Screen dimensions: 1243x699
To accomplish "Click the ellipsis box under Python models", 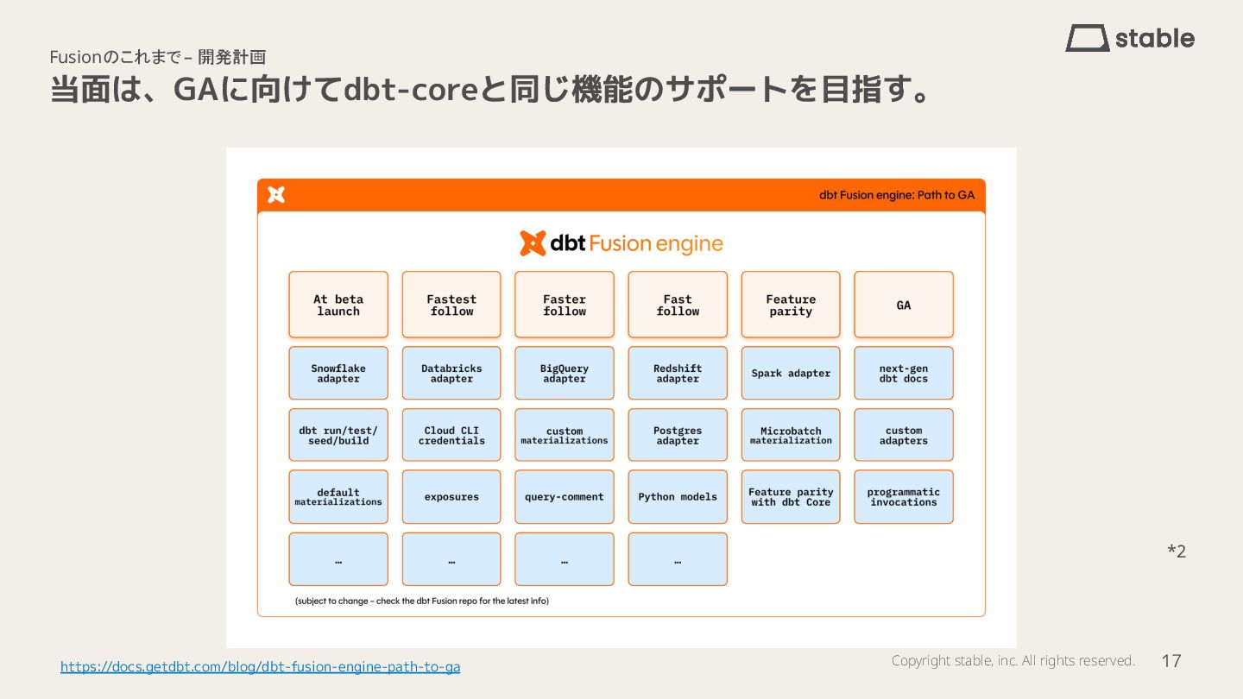I will [678, 559].
